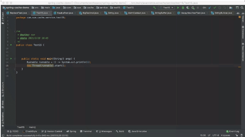
Task: Click the Run Anything window icon
Action: point(237,8)
